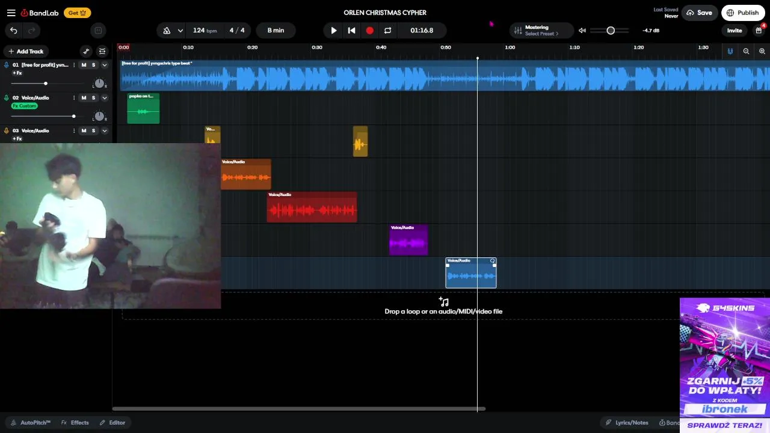Save the project
The height and width of the screenshot is (433, 770).
coord(699,13)
